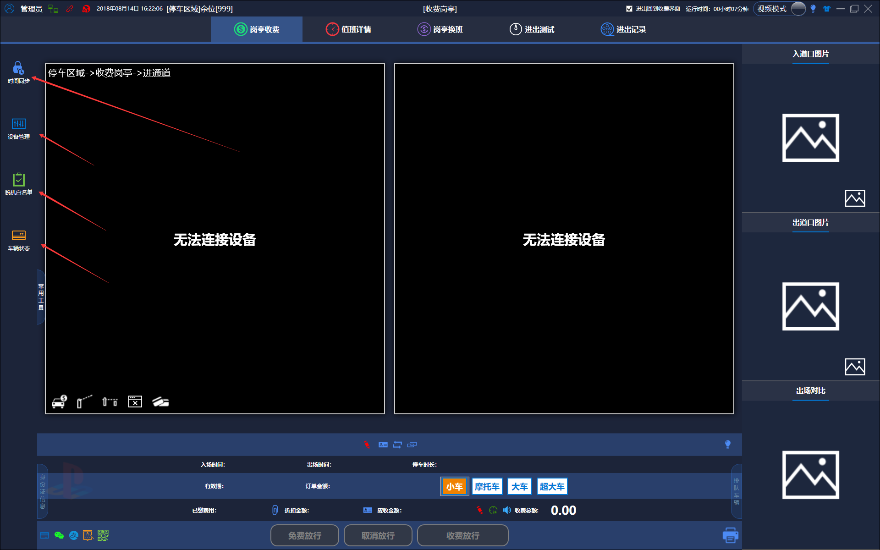880x550 pixels.
Task: Select 大车 vehicle type
Action: point(520,486)
